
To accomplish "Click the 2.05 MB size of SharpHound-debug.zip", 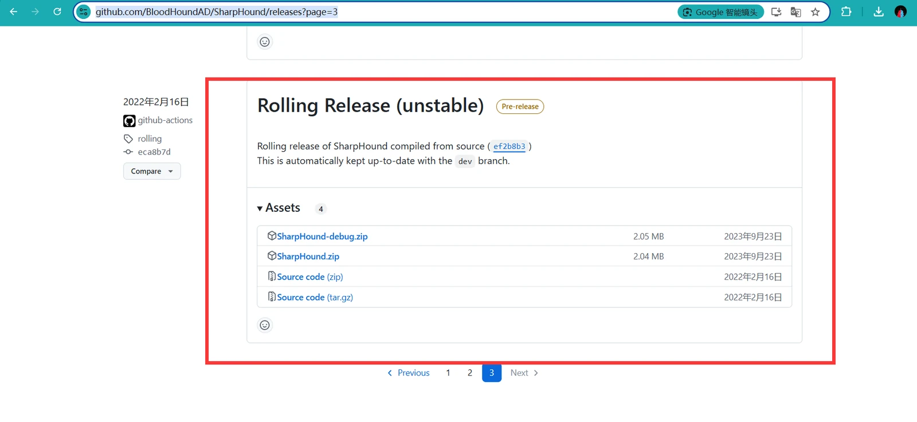I will coord(648,236).
